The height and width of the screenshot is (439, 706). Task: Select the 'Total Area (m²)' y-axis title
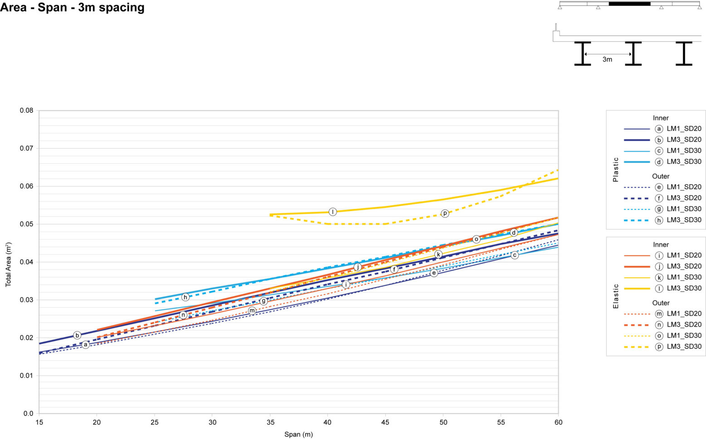[x=8, y=264]
